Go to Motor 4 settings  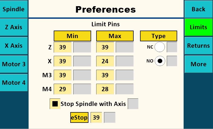coord(14,83)
